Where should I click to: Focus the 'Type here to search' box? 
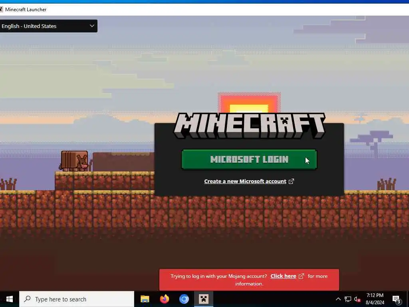click(77, 299)
